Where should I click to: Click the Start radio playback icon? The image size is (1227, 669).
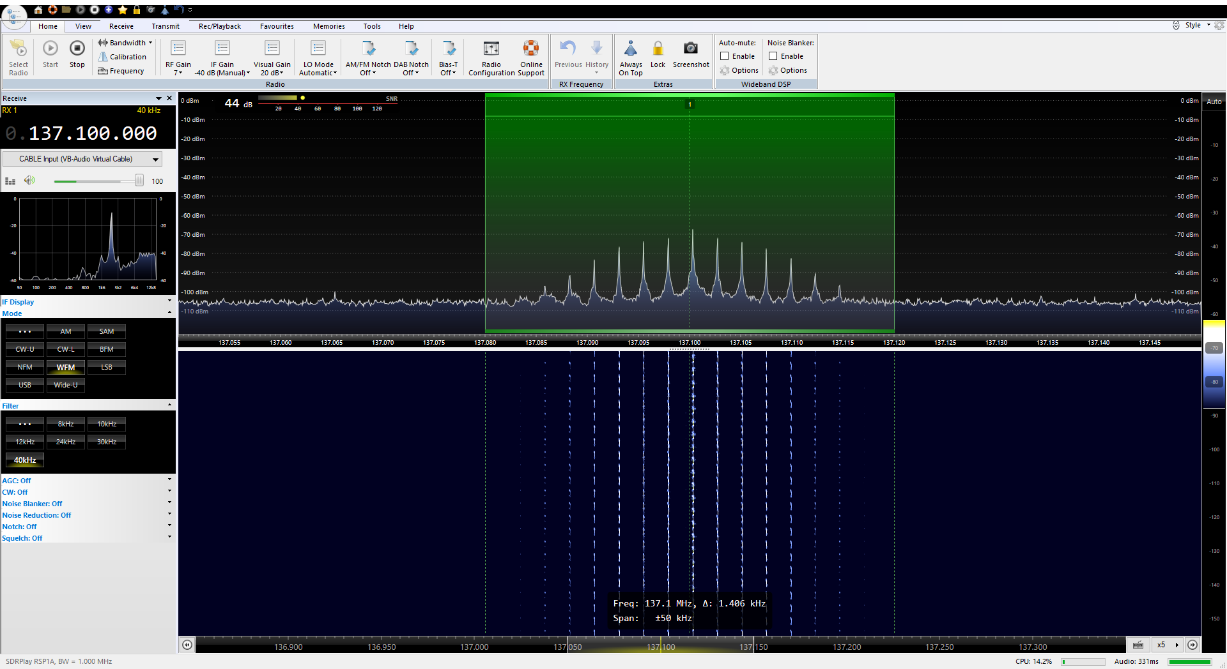pos(50,49)
